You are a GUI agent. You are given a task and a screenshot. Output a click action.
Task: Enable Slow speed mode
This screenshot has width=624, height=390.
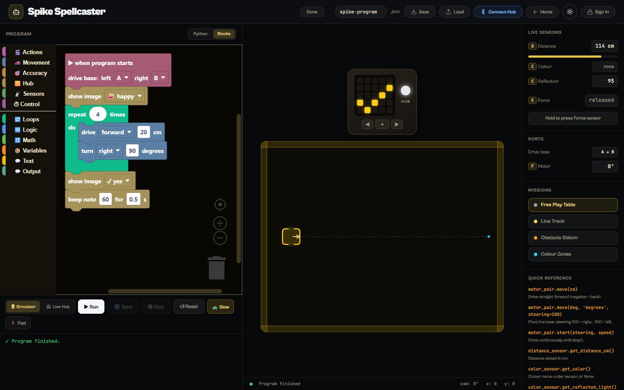(x=221, y=307)
